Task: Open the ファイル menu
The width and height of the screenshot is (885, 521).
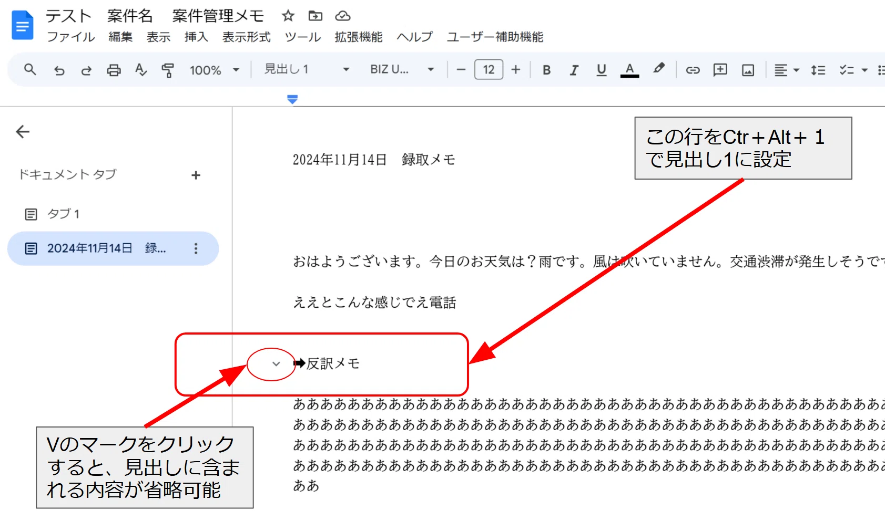Action: [x=70, y=37]
